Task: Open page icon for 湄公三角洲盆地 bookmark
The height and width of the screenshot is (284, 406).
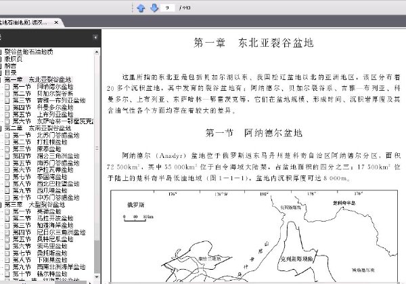Action: (7, 156)
